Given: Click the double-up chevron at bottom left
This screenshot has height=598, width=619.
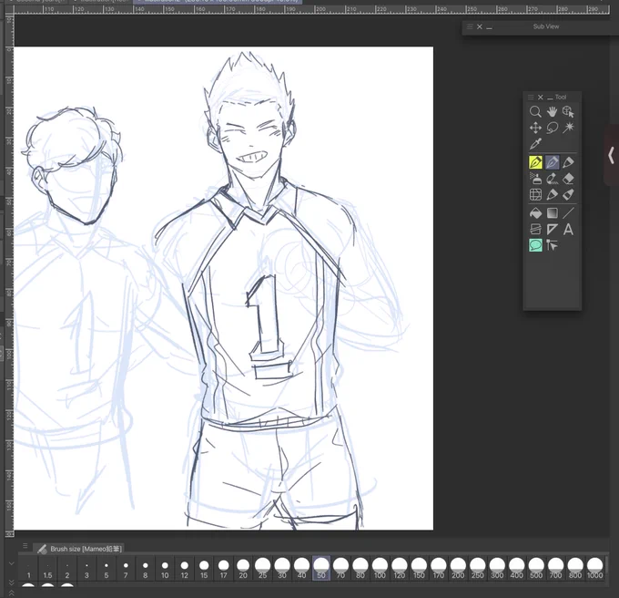Looking at the screenshot, I should (12, 593).
